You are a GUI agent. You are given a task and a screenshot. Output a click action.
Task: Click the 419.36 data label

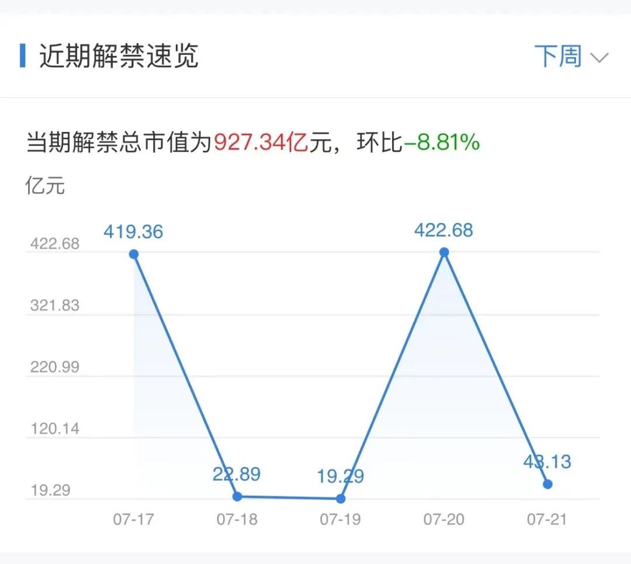click(x=133, y=232)
